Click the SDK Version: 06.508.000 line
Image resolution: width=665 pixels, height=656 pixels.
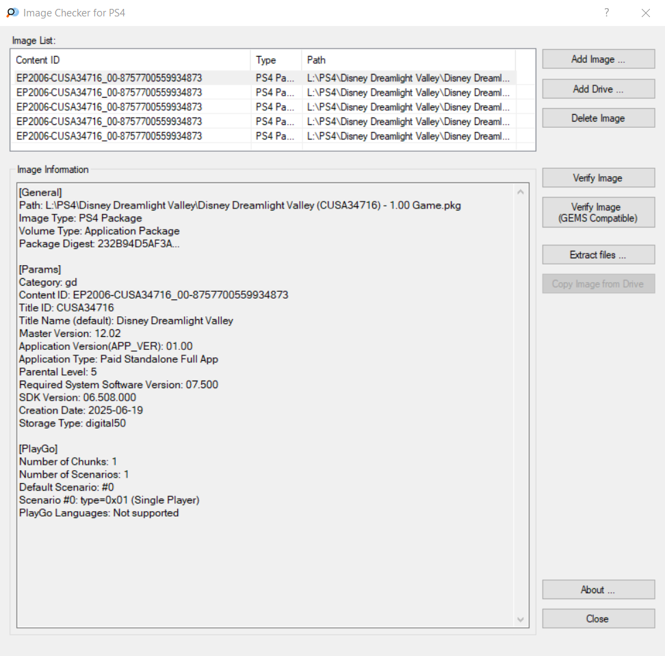[77, 398]
